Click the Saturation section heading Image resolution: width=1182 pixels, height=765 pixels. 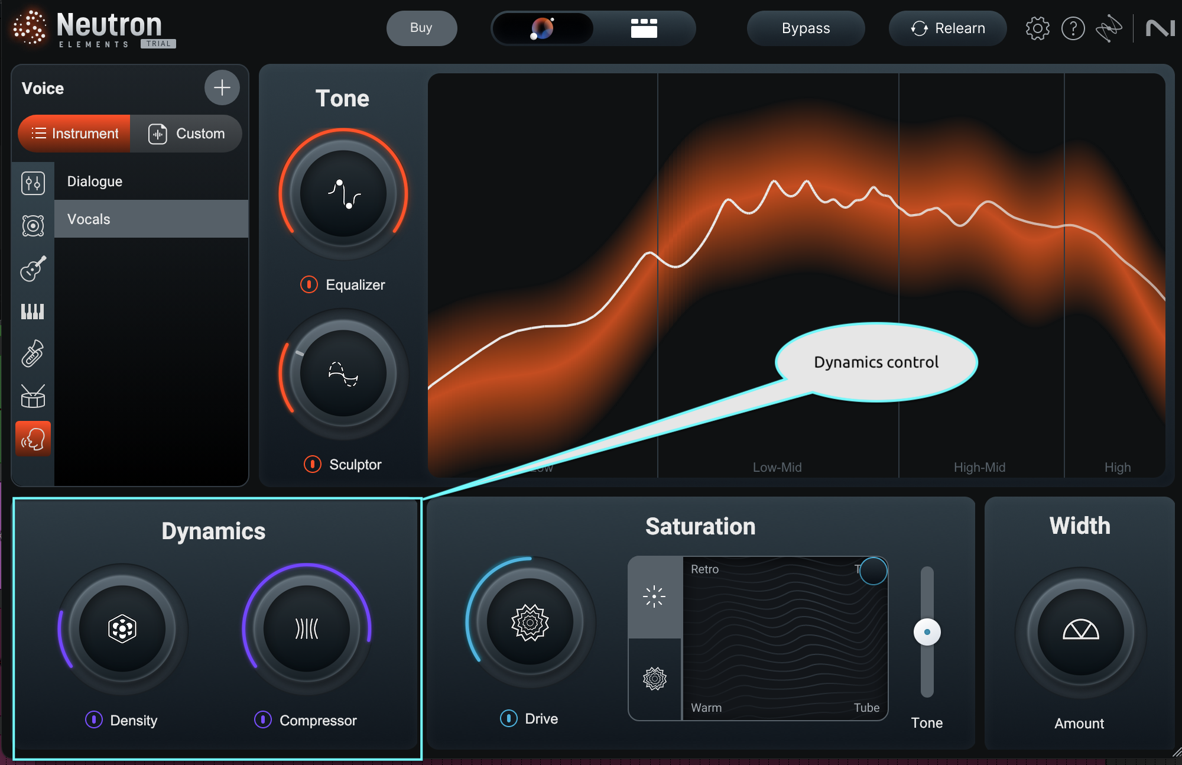pyautogui.click(x=700, y=526)
